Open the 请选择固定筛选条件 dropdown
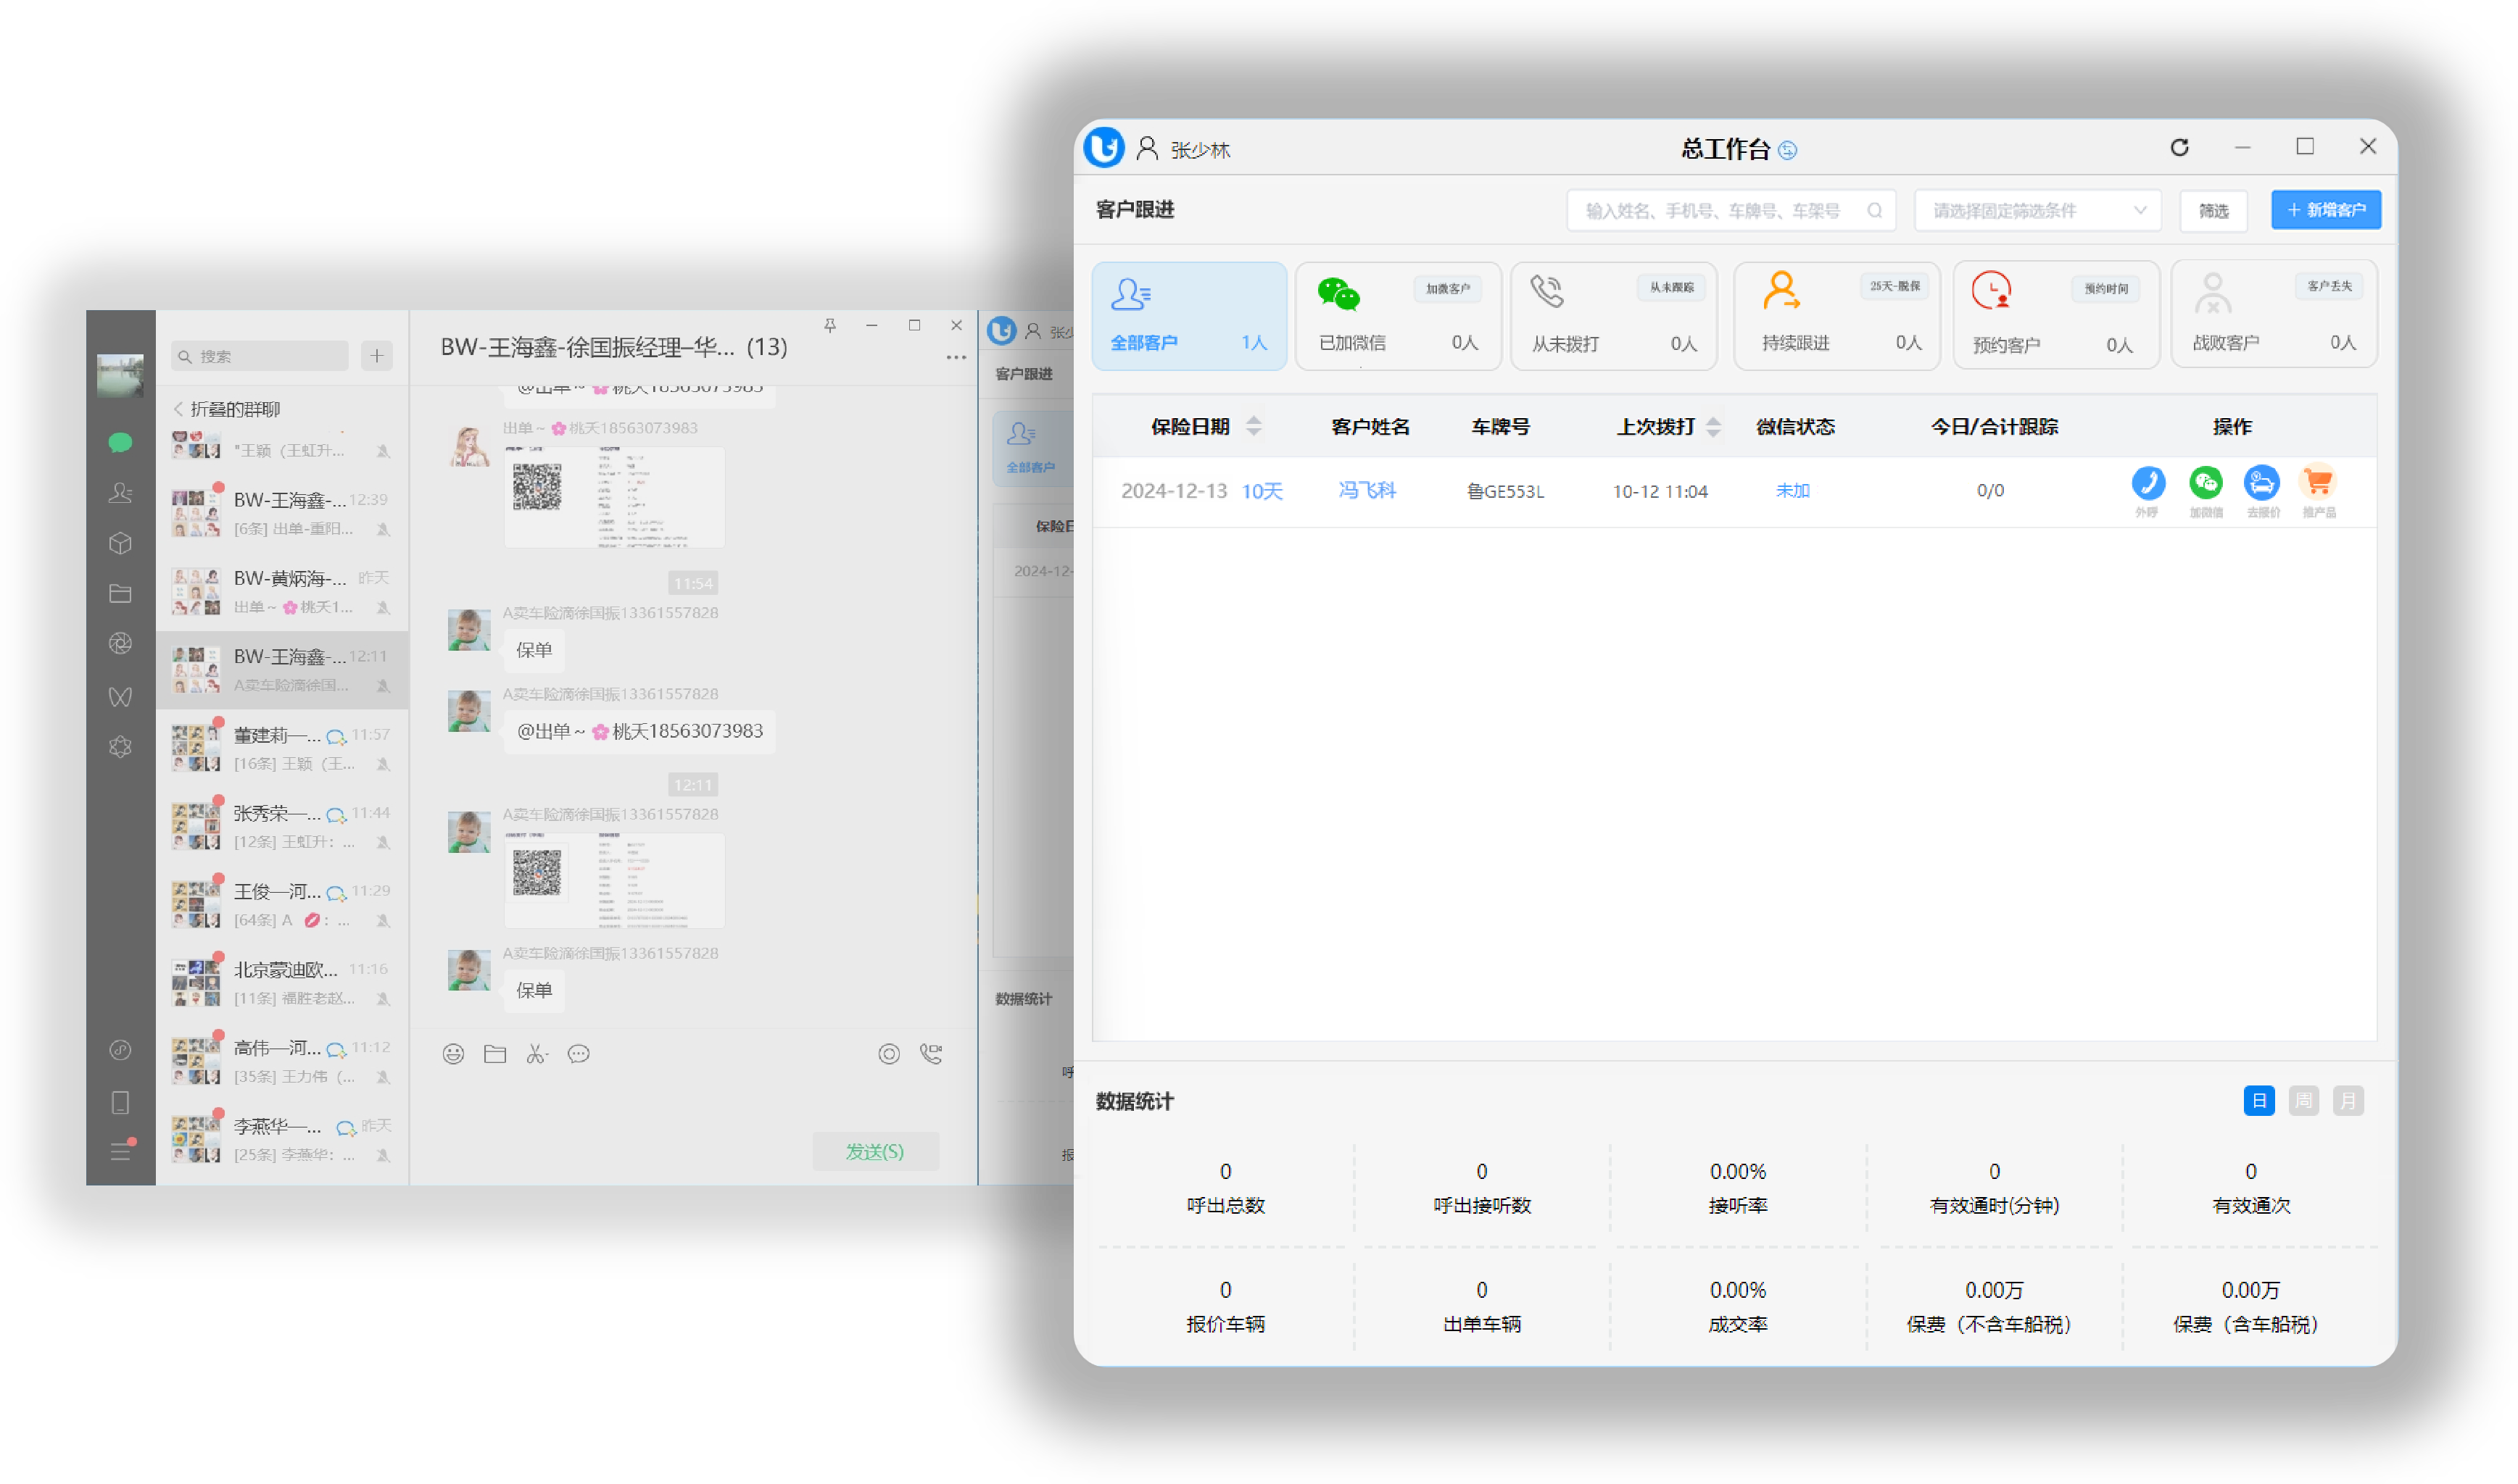 (2038, 211)
